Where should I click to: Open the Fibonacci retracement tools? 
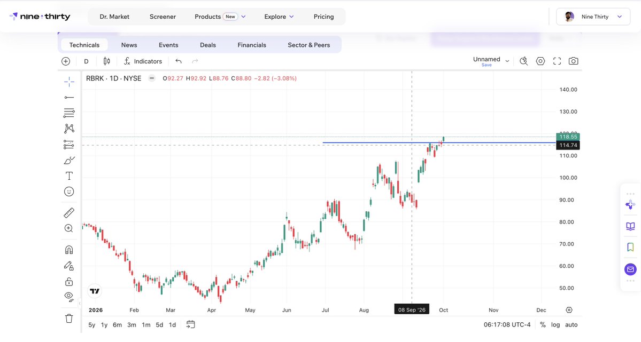click(69, 113)
